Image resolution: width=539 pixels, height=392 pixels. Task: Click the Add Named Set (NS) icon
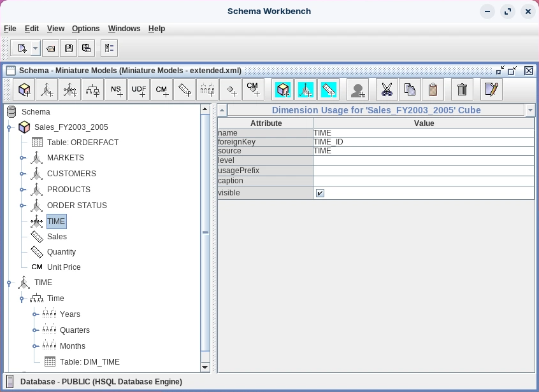pos(116,90)
